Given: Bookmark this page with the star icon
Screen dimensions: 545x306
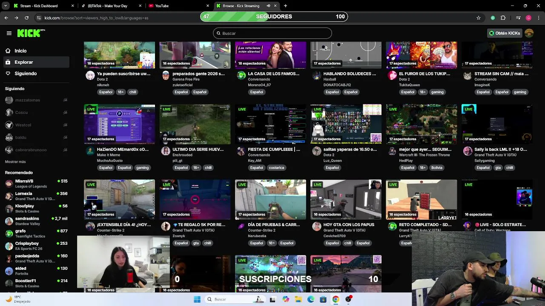Looking at the screenshot, I should [x=479, y=18].
